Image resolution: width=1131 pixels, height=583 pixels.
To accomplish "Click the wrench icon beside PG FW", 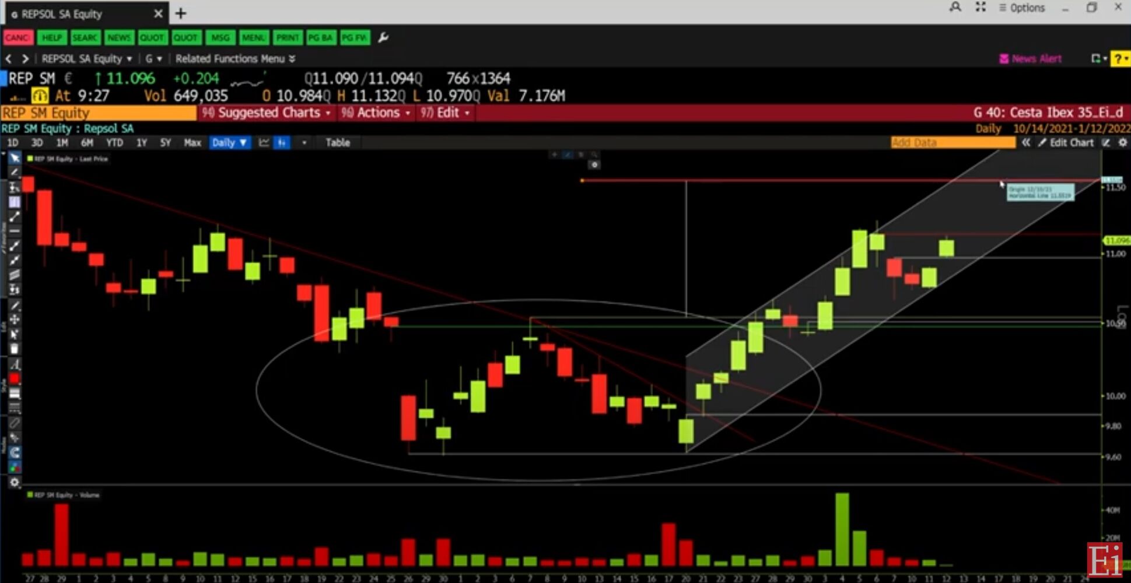I will click(383, 38).
